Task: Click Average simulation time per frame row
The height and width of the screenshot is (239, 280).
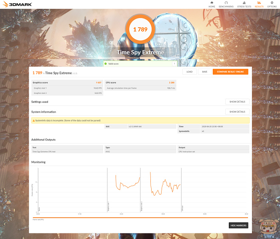Action: point(140,88)
